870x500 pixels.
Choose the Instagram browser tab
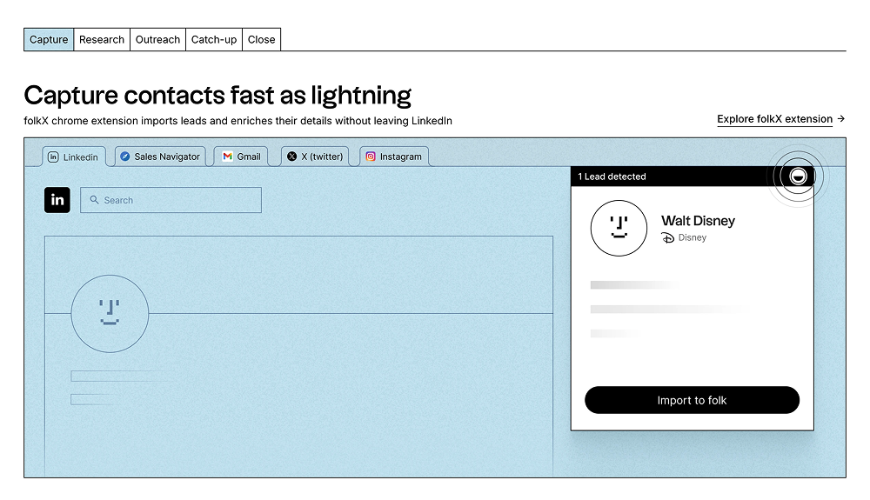tap(394, 157)
